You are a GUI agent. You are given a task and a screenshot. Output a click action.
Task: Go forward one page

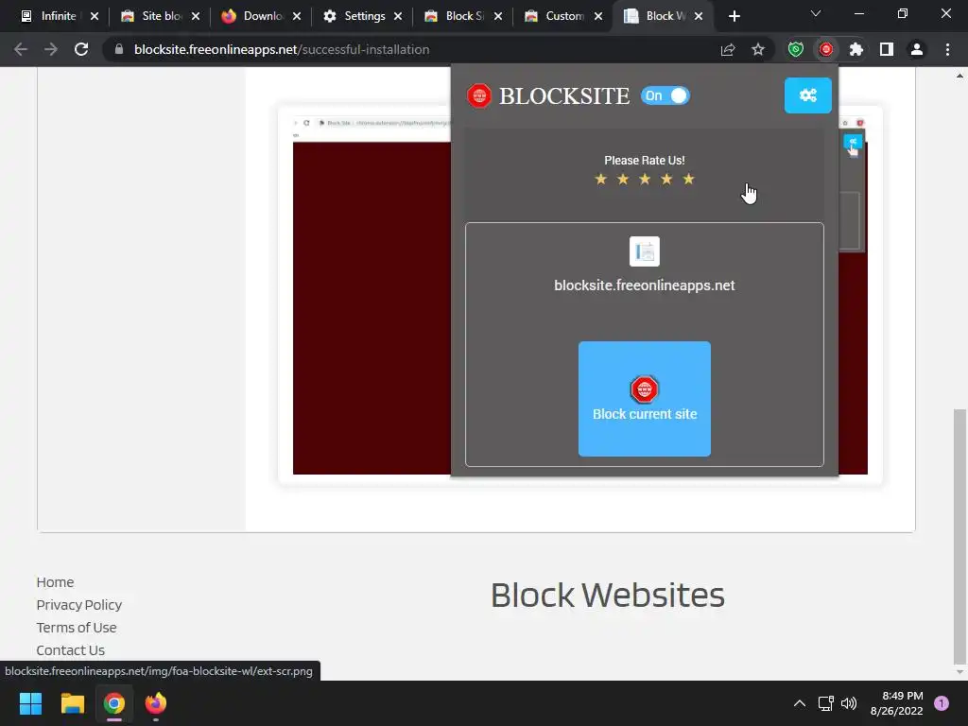[51, 49]
